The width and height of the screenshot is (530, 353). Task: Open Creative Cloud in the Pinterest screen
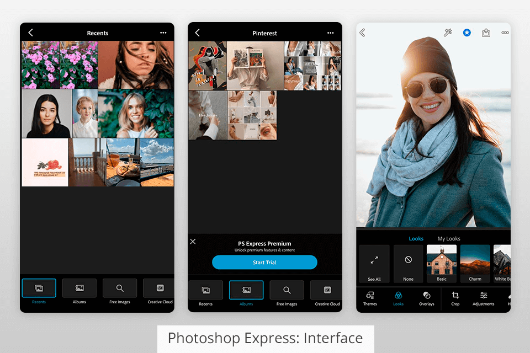(326, 293)
